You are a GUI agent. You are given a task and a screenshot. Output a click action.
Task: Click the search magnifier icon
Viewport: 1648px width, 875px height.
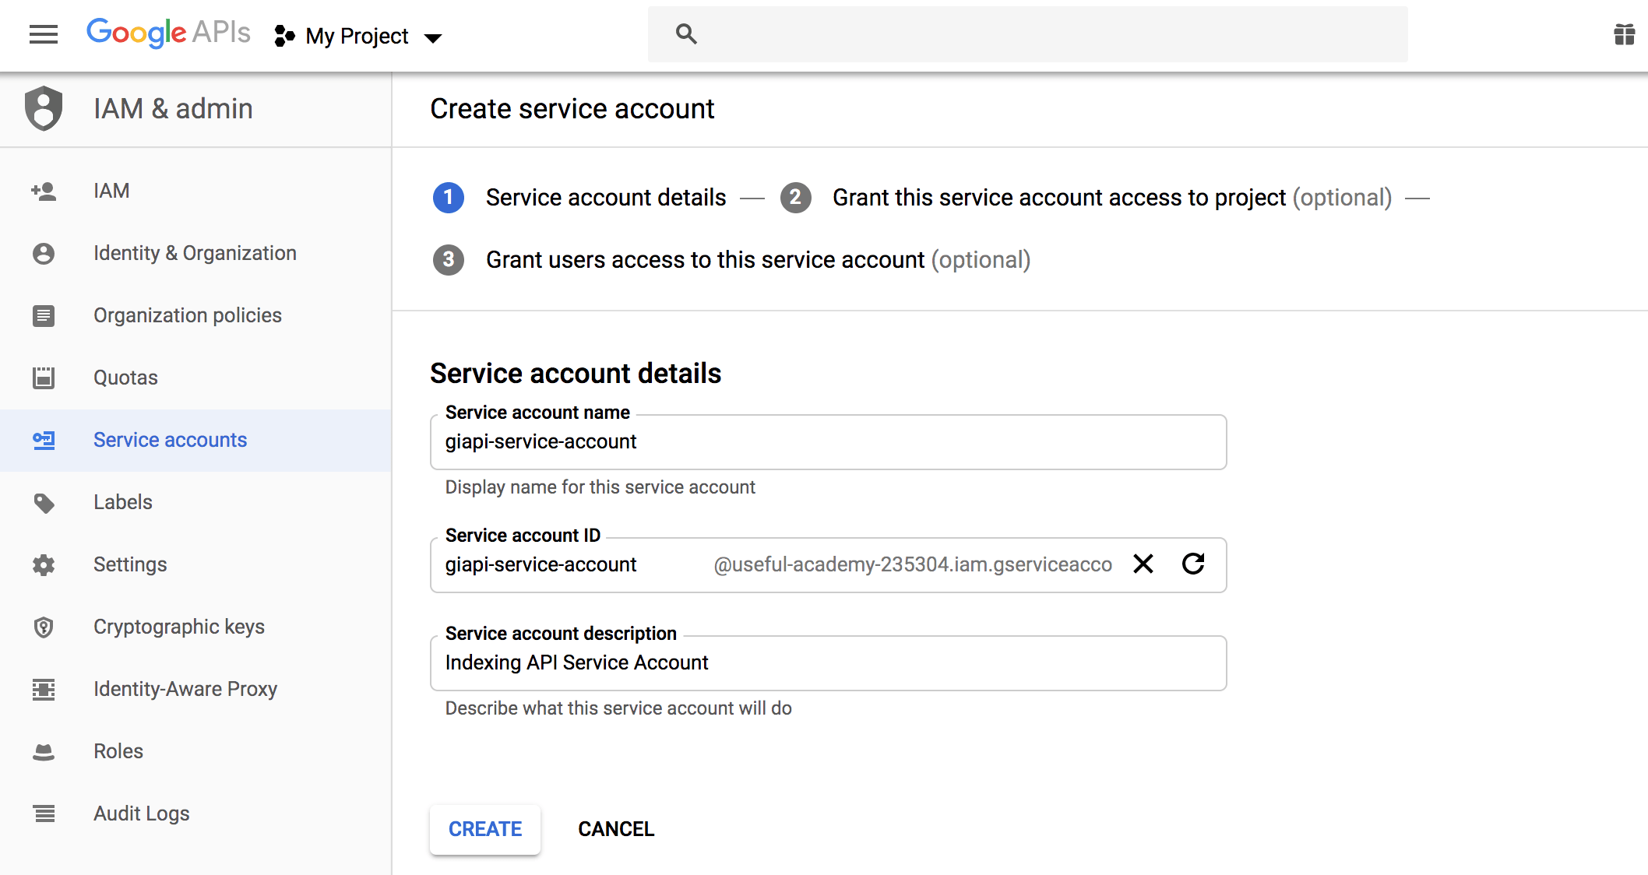(686, 33)
